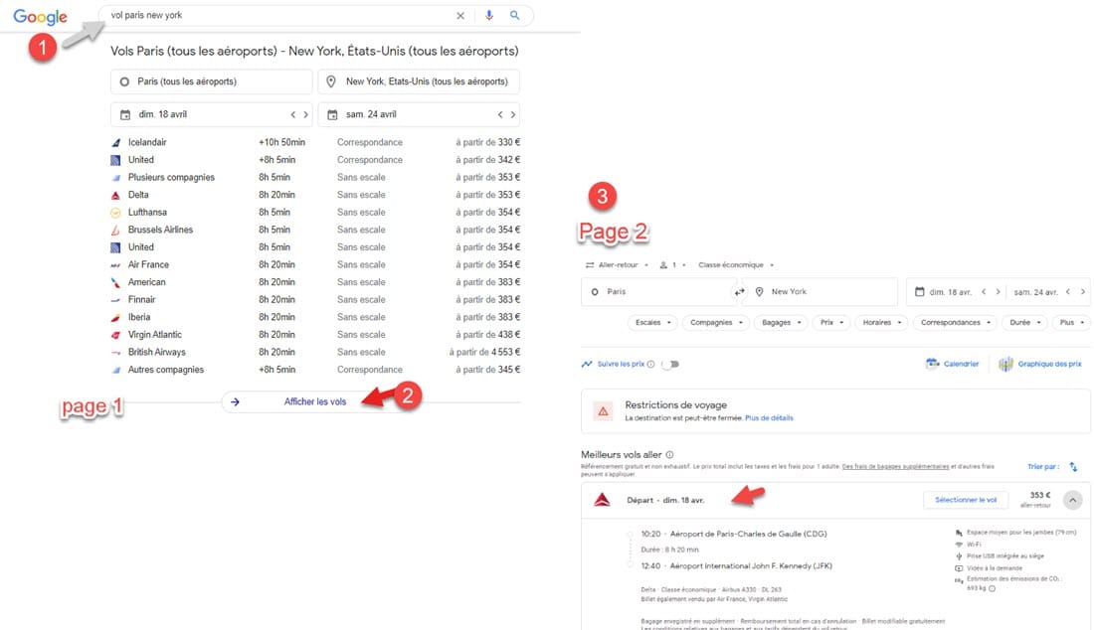Viewport: 1094px width, 630px height.
Task: Select the British Airways flight row
Action: coord(315,353)
